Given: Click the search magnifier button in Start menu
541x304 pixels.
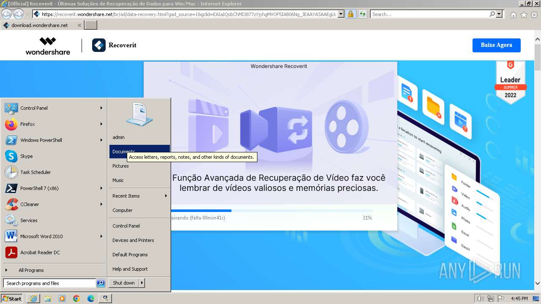Looking at the screenshot, I should coord(101,283).
